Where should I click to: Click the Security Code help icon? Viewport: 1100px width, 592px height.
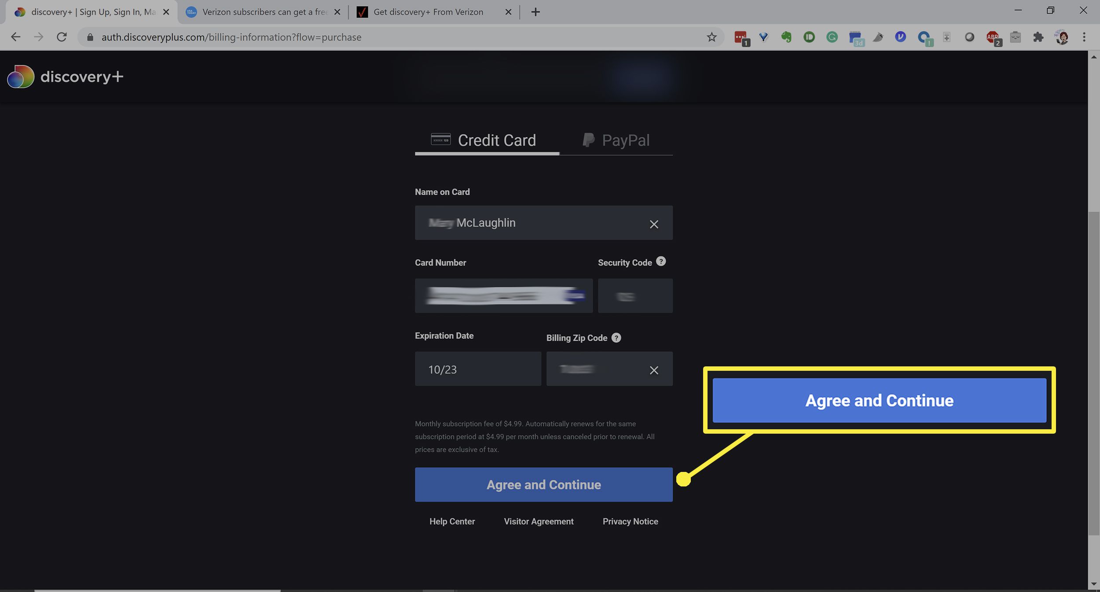coord(660,262)
